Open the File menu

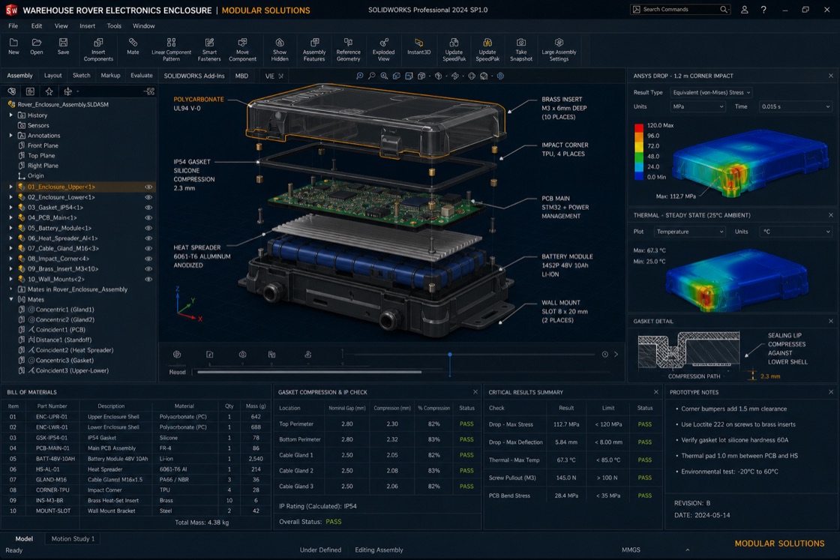point(13,25)
